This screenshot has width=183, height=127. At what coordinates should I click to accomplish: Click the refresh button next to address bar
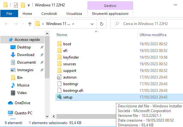coord(102,24)
